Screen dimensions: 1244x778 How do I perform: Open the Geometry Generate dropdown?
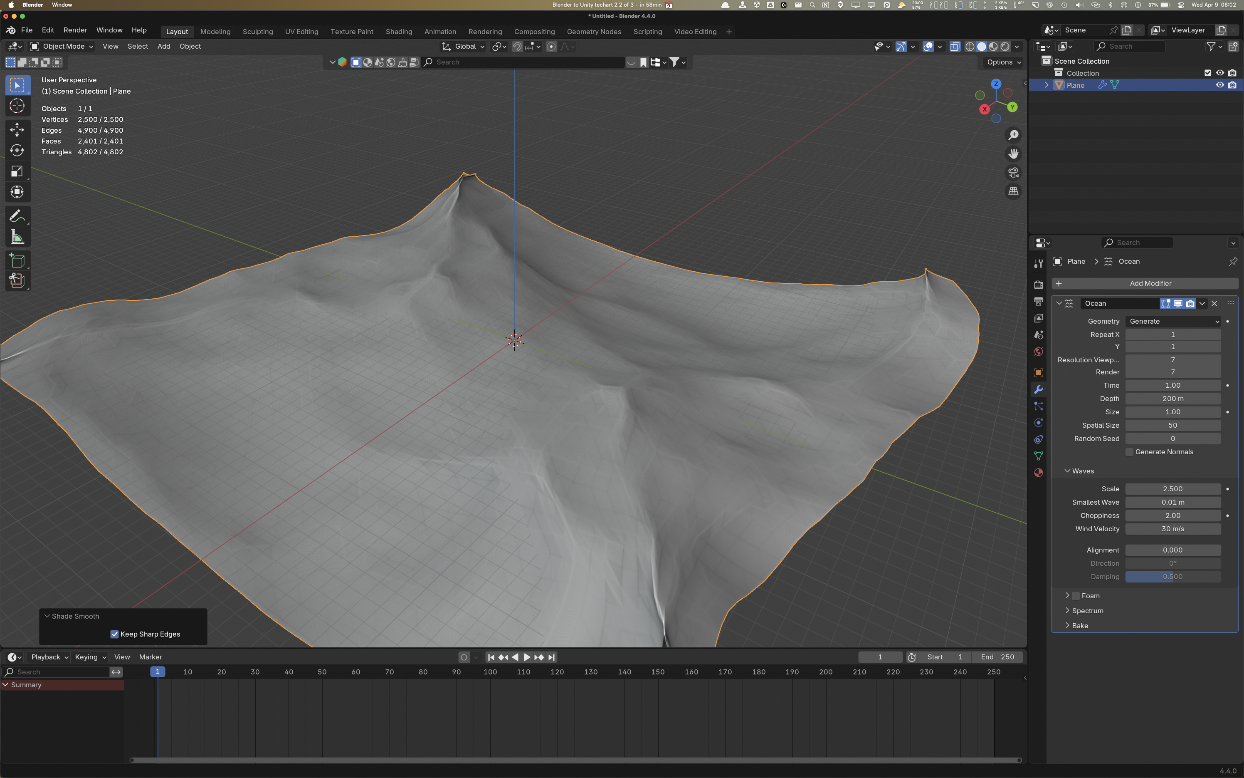pos(1172,321)
